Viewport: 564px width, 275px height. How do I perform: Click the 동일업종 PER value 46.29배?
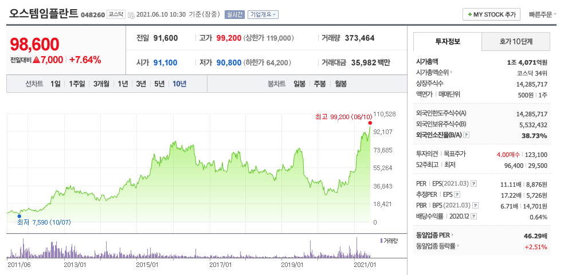(x=535, y=236)
